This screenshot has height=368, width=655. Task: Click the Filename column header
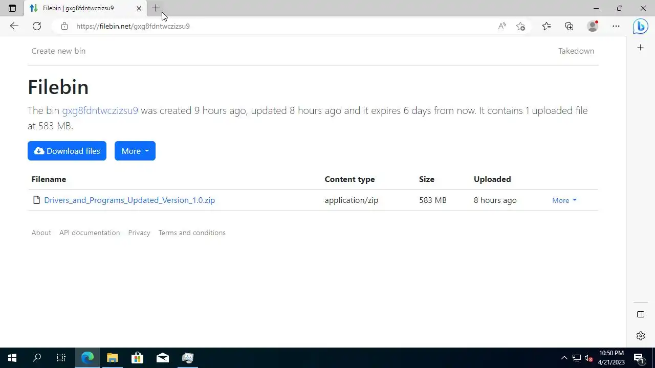[x=49, y=179]
